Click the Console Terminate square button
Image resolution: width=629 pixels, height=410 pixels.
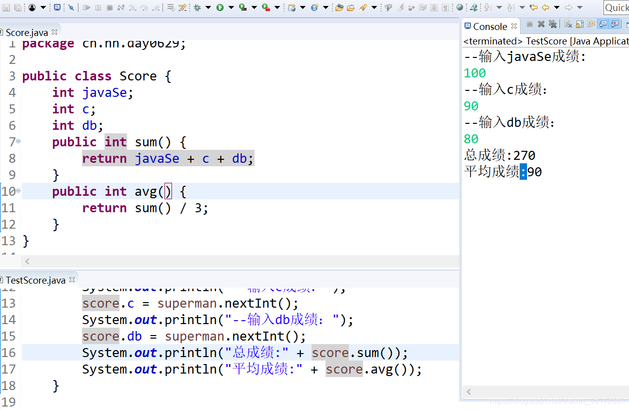coord(530,24)
